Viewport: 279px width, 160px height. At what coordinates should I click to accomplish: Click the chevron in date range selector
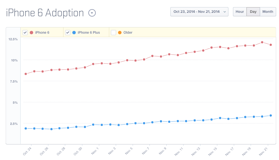(x=224, y=12)
